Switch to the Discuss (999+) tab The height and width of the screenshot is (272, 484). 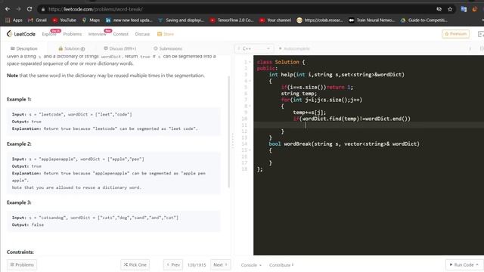(x=119, y=48)
